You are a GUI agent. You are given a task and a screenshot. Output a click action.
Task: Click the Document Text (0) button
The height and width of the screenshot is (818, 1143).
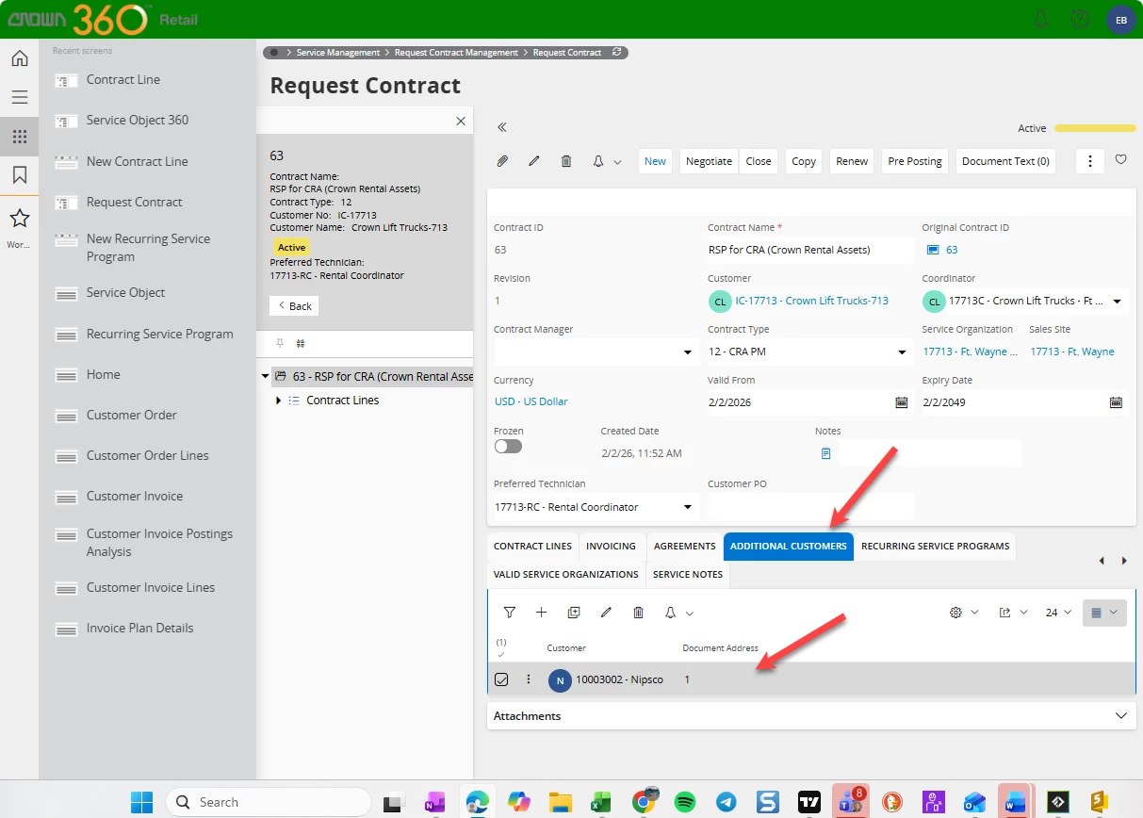1005,161
